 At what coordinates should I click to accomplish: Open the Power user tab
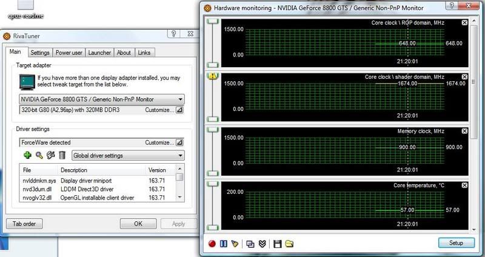[x=69, y=53]
